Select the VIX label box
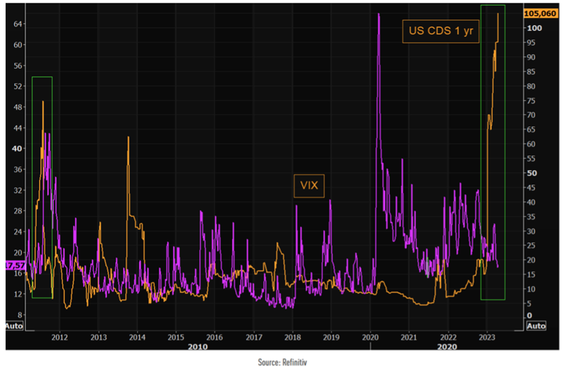 tap(309, 186)
